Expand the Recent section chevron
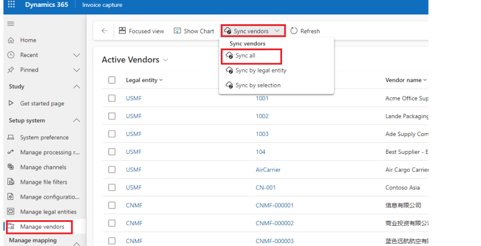The height and width of the screenshot is (246, 481). click(x=77, y=55)
